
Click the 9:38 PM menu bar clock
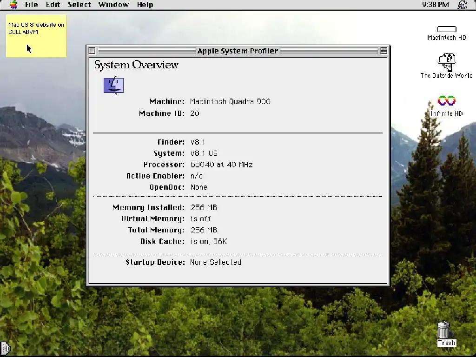point(435,5)
